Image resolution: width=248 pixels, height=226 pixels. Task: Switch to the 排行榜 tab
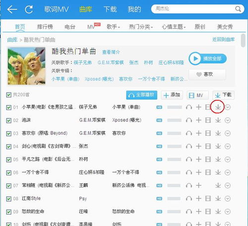(45, 27)
